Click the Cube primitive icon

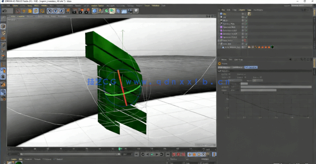point(94,10)
